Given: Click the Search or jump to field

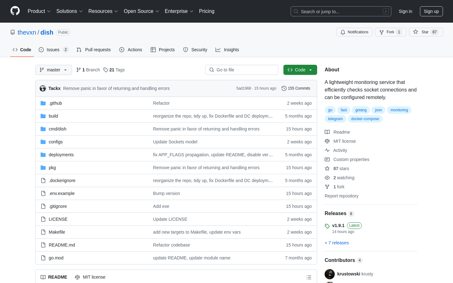Looking at the screenshot, I should pos(341,11).
